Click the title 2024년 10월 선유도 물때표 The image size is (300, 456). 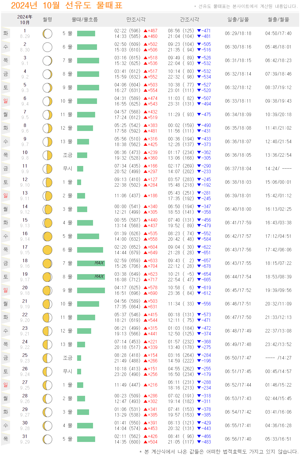67,5
